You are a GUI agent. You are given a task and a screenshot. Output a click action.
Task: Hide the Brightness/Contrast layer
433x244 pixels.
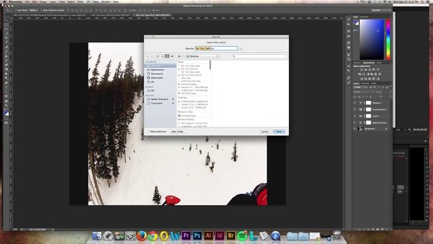[x=355, y=123]
